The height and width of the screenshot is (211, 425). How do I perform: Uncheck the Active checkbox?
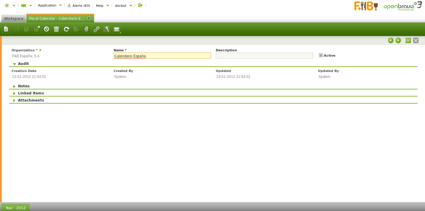click(x=321, y=55)
